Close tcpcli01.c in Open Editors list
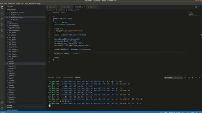 (x=8, y=17)
